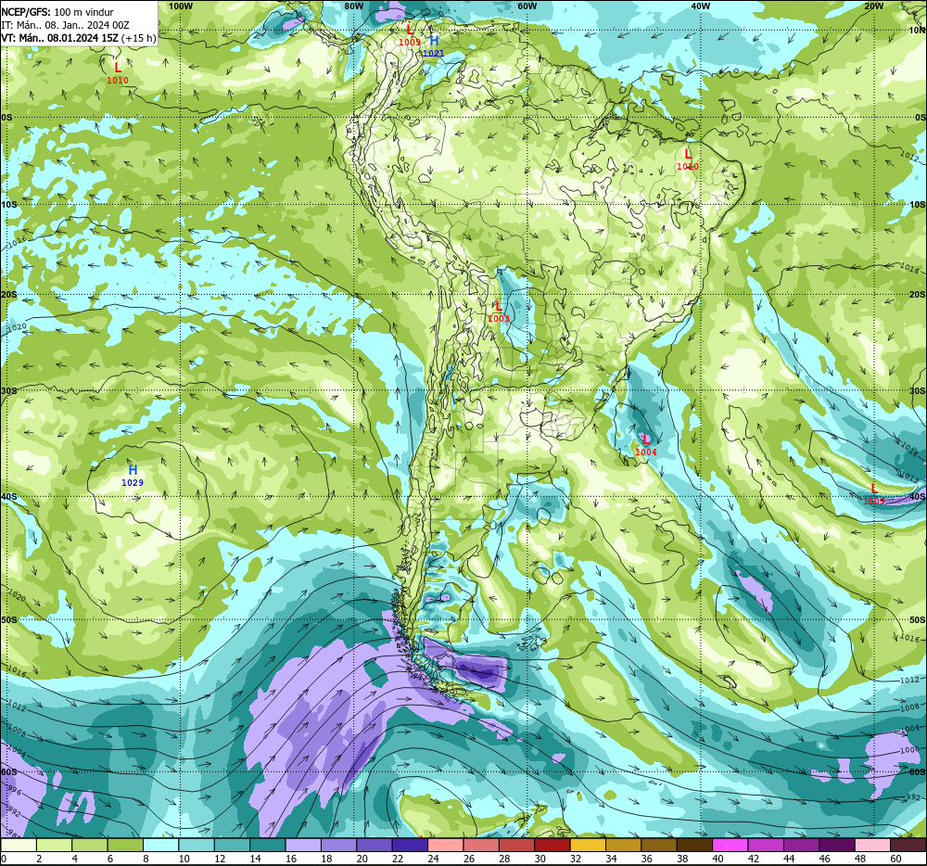Click the legend value 30 label
Viewport: 927px width, 866px height.
[x=540, y=859]
